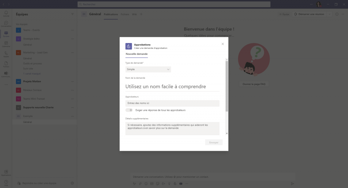Image resolution: width=348 pixels, height=188 pixels.
Task: Toggle Exiger une réponse de tous les approbateurs
Action: [129, 110]
